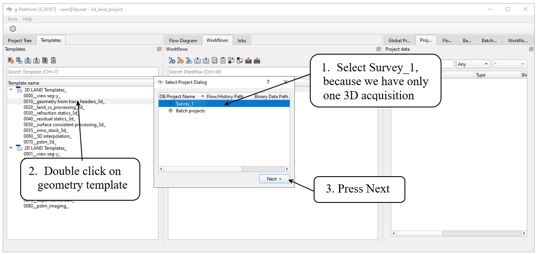Click the Search Template input field

coord(83,72)
